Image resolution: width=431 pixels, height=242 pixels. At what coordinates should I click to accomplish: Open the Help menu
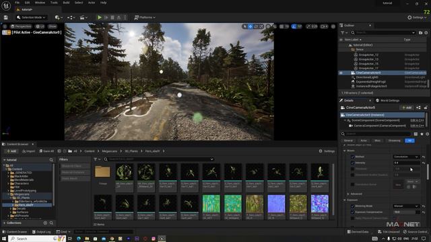(103, 3)
